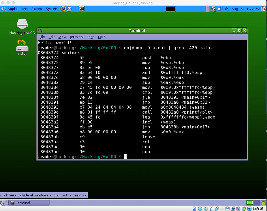The image size is (267, 211).
Task: Switch to the second workspace in pager
Action: pyautogui.click(x=257, y=203)
